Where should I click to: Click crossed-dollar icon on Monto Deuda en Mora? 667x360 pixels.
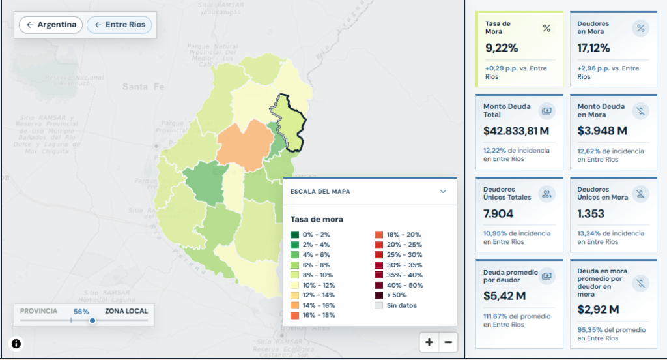[x=641, y=111]
